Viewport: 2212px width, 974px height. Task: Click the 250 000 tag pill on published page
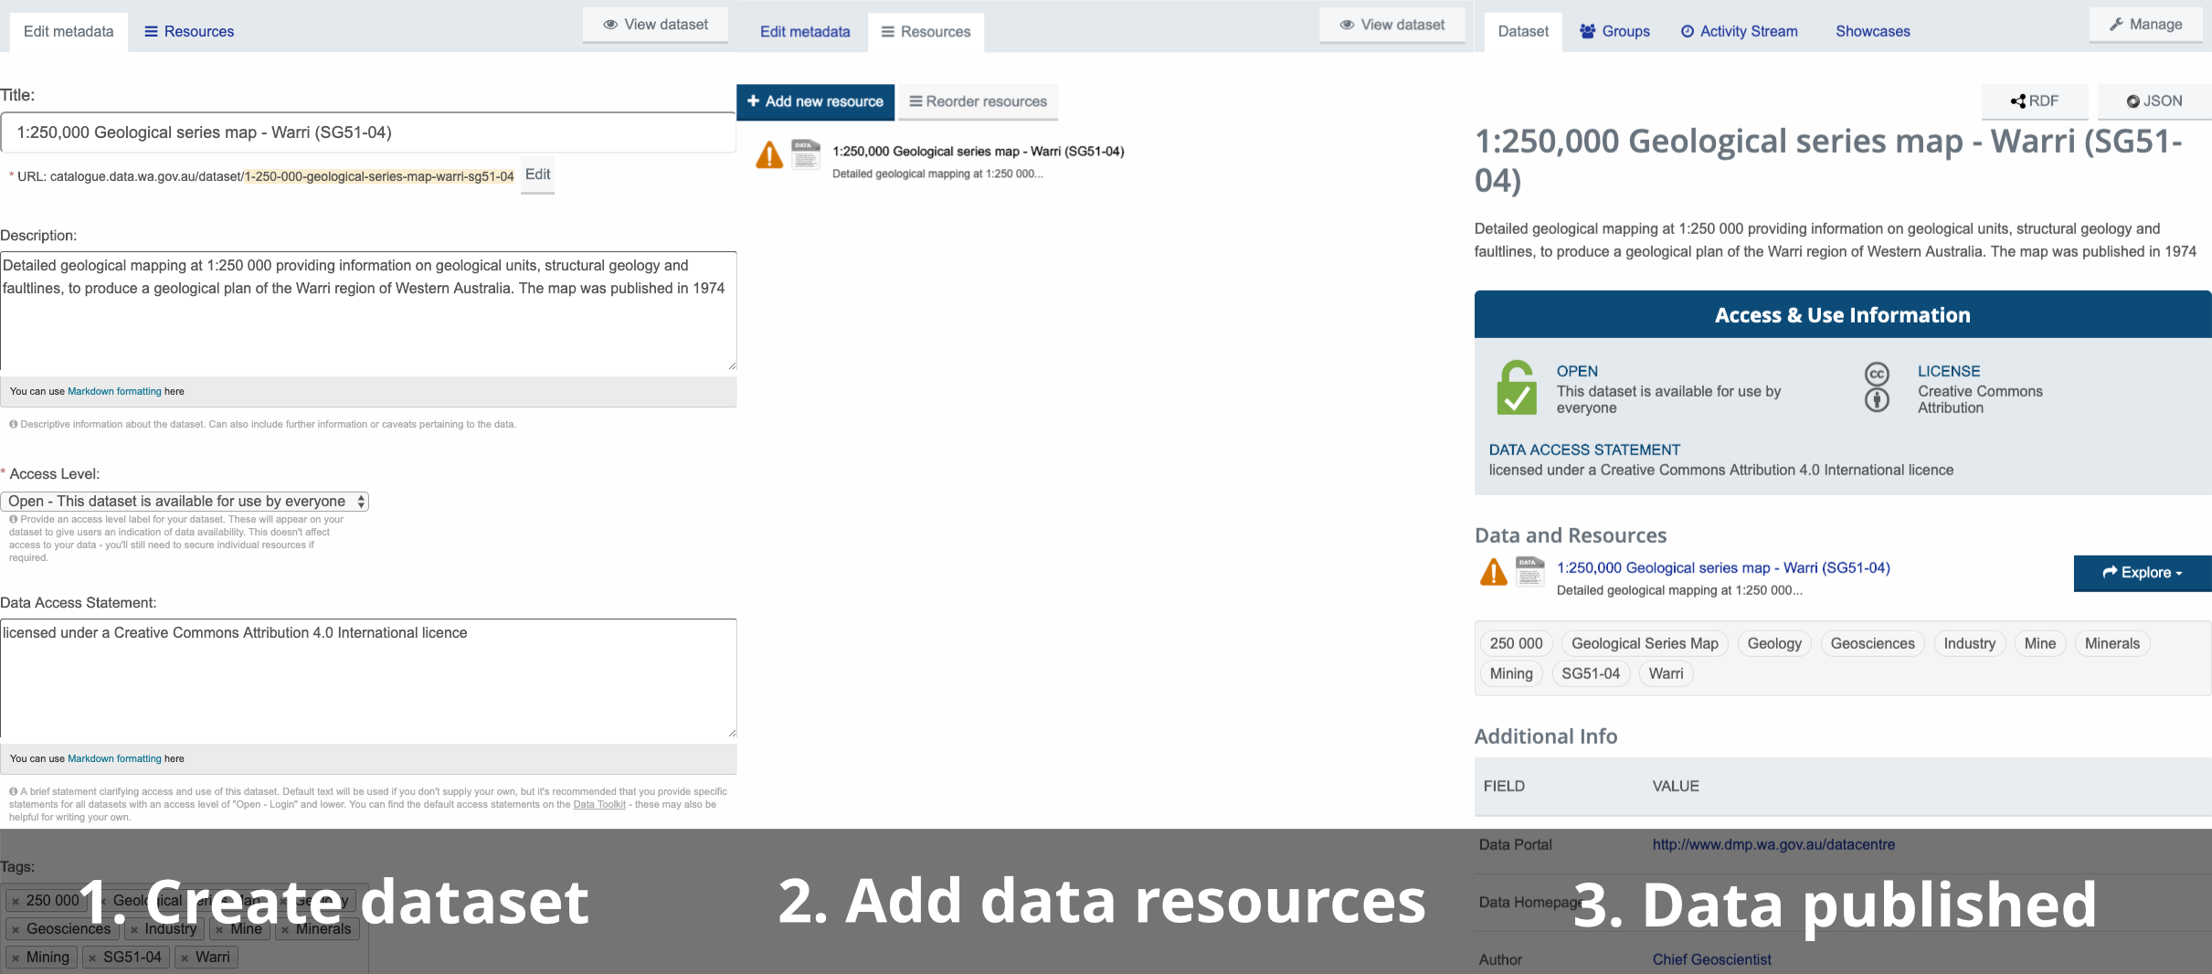pos(1516,643)
